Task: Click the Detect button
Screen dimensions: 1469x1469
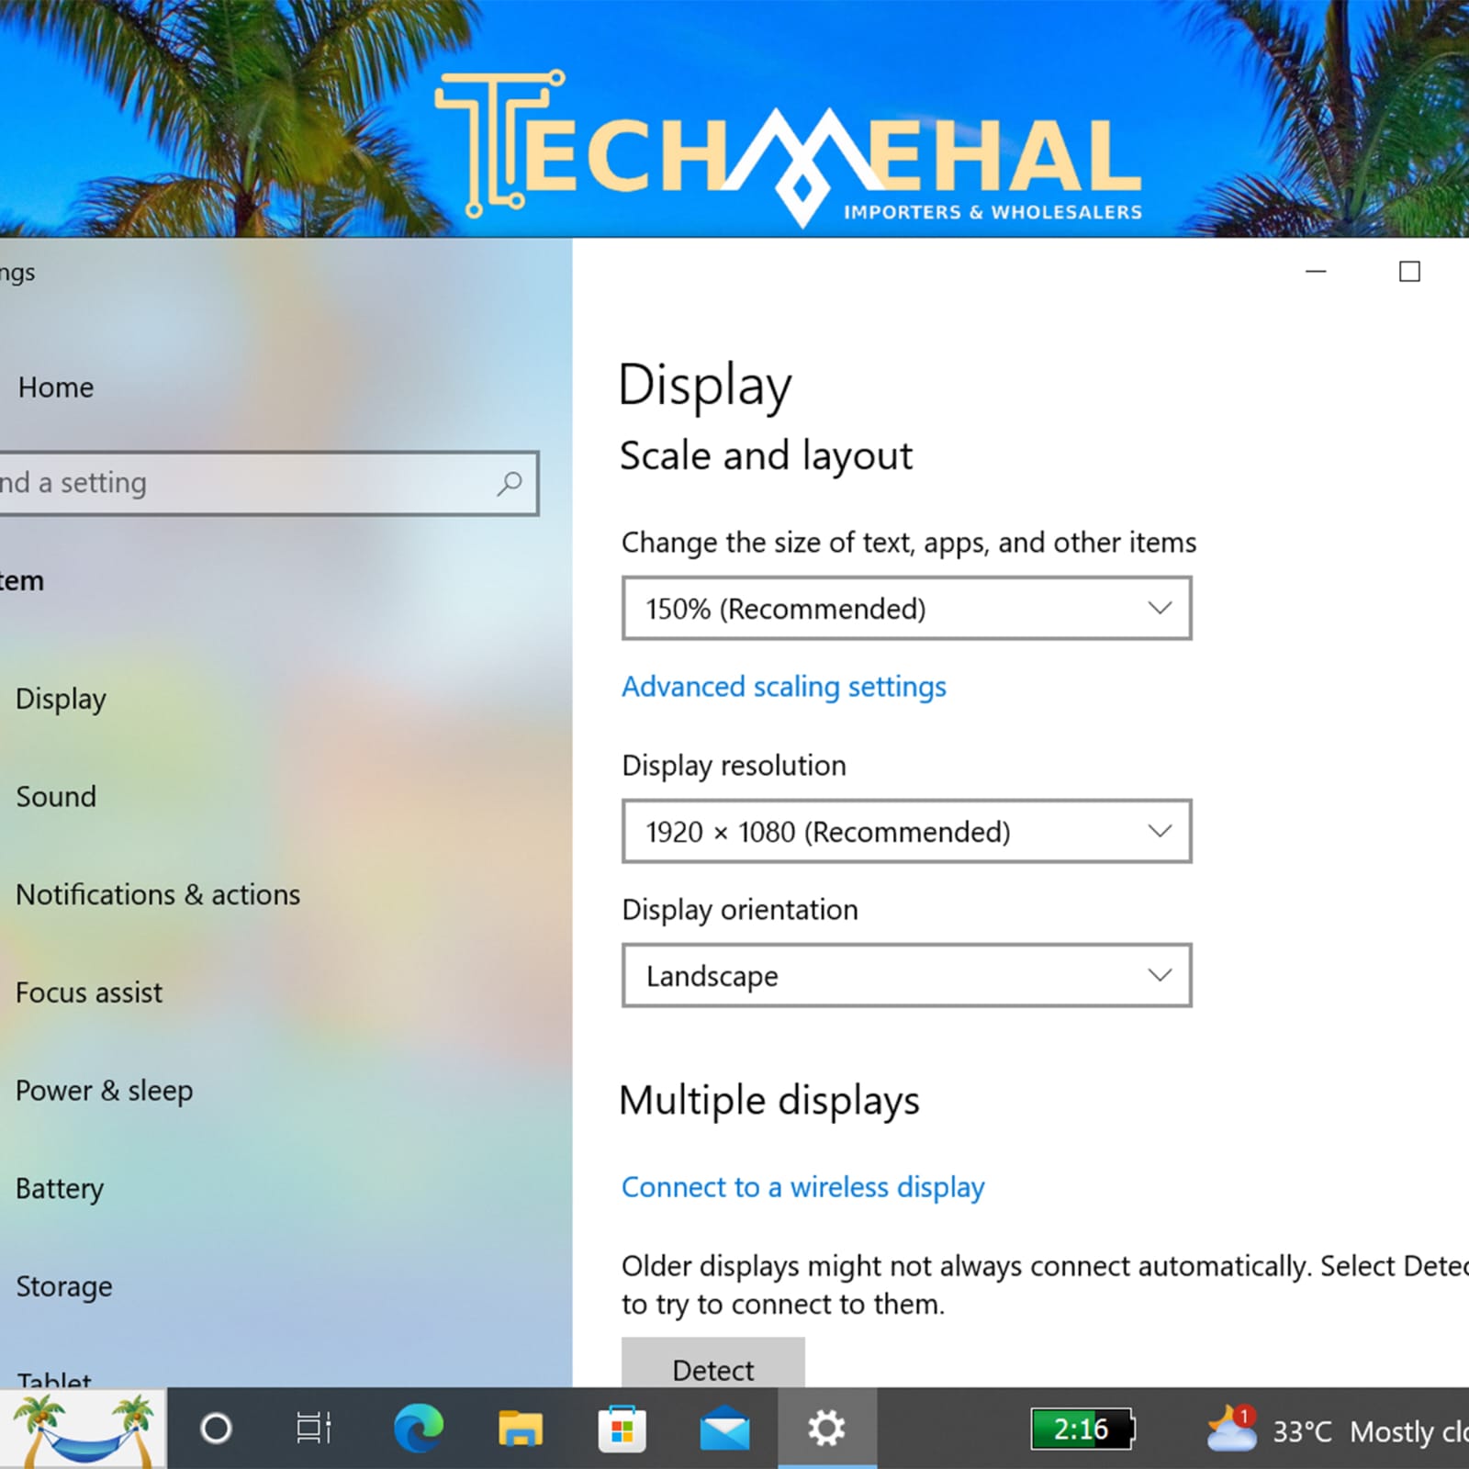Action: (x=713, y=1363)
